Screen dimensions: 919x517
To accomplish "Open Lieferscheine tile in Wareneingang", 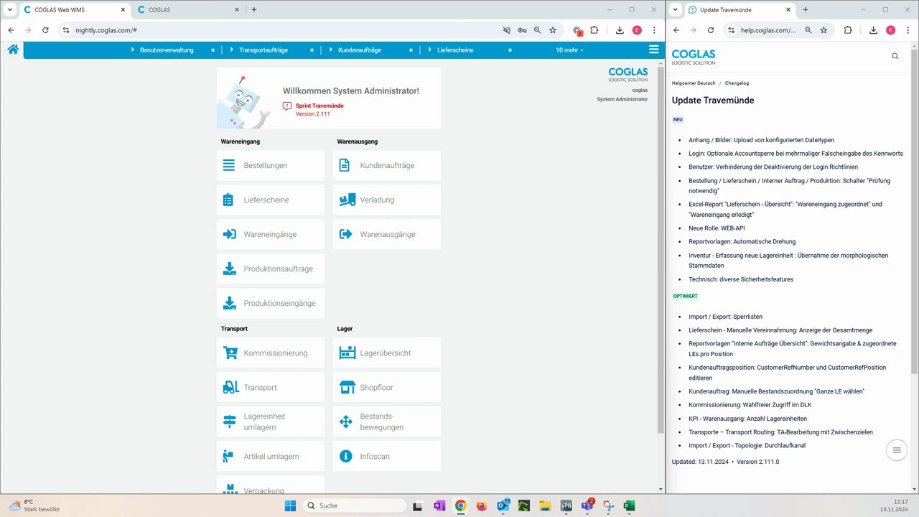I will 271,200.
